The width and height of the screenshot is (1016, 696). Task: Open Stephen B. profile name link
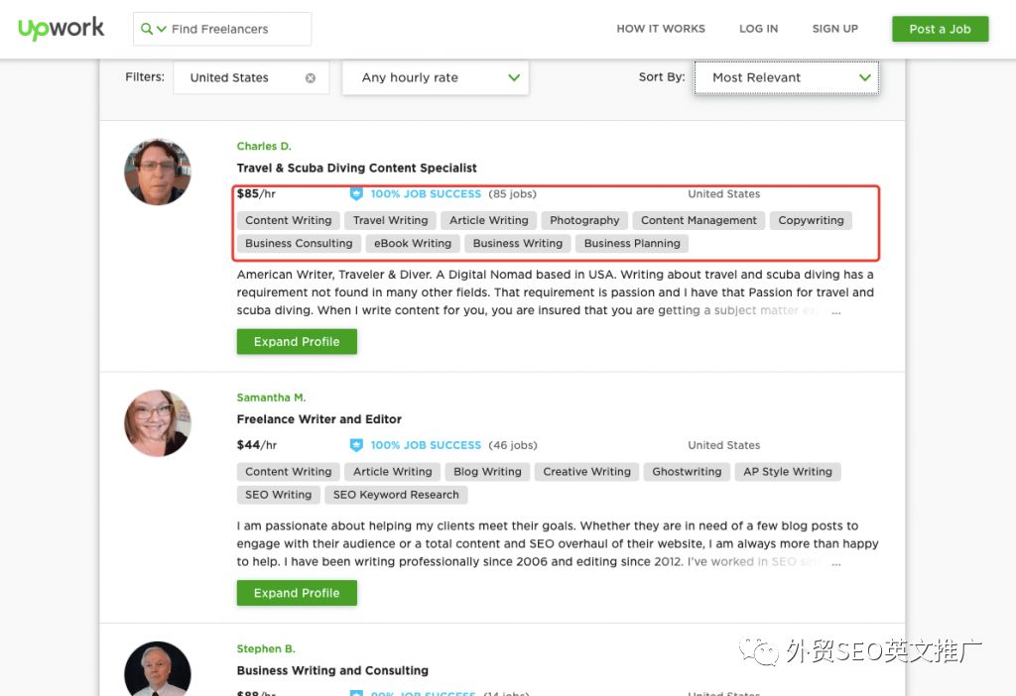point(266,648)
